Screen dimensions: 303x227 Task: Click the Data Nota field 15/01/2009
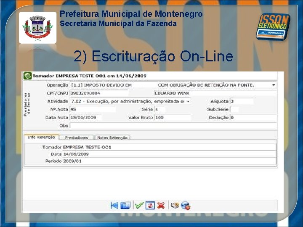click(86, 118)
